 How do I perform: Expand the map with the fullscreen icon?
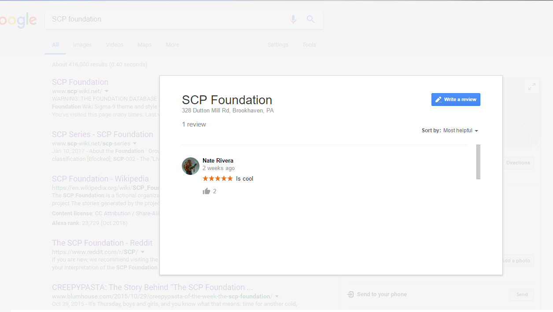pyautogui.click(x=532, y=87)
